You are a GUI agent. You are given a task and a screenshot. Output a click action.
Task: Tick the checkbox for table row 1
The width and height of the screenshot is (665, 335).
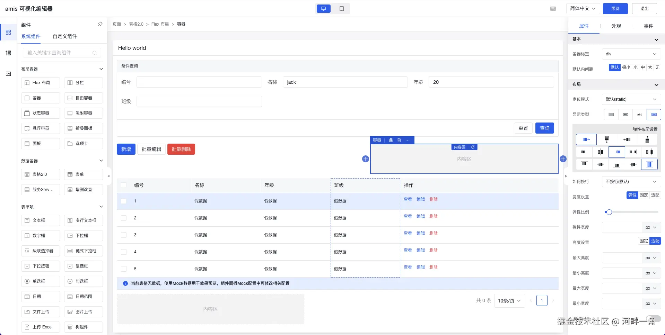(124, 201)
